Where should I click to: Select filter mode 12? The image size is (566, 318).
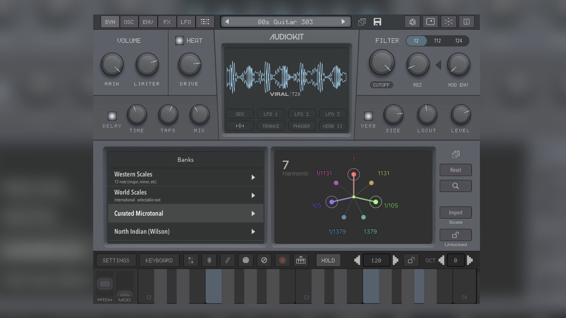coord(416,41)
